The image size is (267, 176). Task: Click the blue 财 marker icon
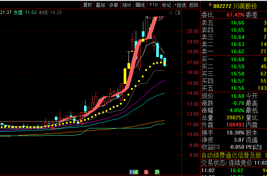tap(132, 172)
